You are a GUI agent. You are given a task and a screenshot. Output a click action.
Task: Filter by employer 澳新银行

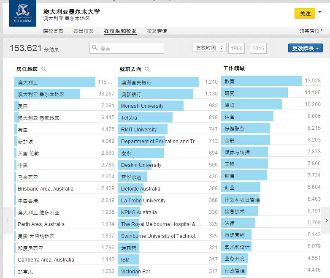(x=168, y=94)
